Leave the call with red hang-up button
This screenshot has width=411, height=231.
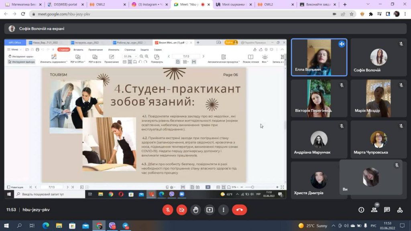point(240,210)
